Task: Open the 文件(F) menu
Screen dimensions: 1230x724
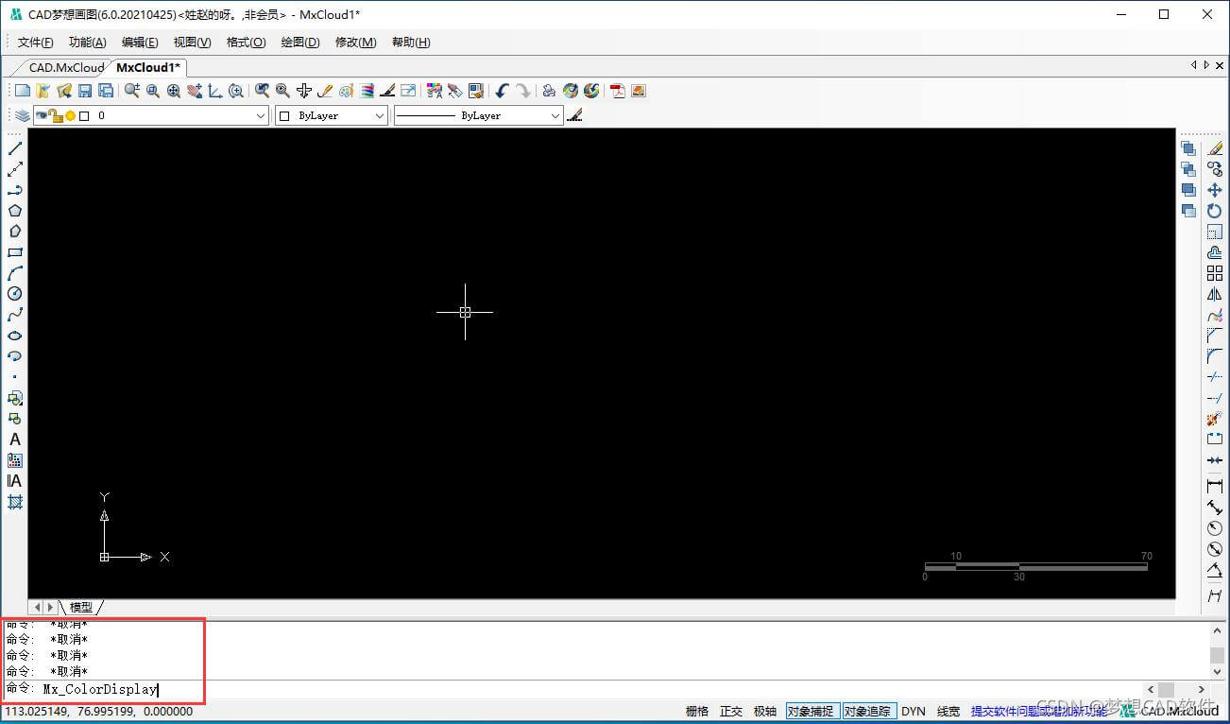Action: pyautogui.click(x=36, y=43)
